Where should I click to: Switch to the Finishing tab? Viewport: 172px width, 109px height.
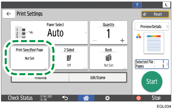click(40, 78)
